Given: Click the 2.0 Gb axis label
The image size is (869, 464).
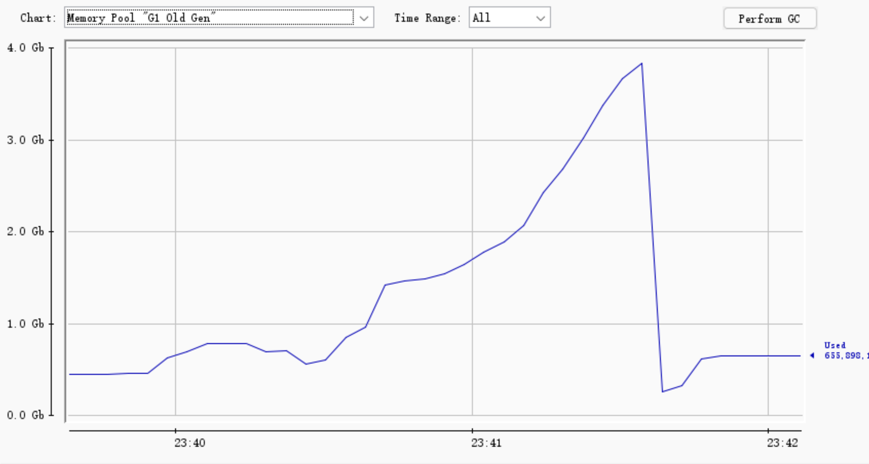Looking at the screenshot, I should pyautogui.click(x=25, y=232).
